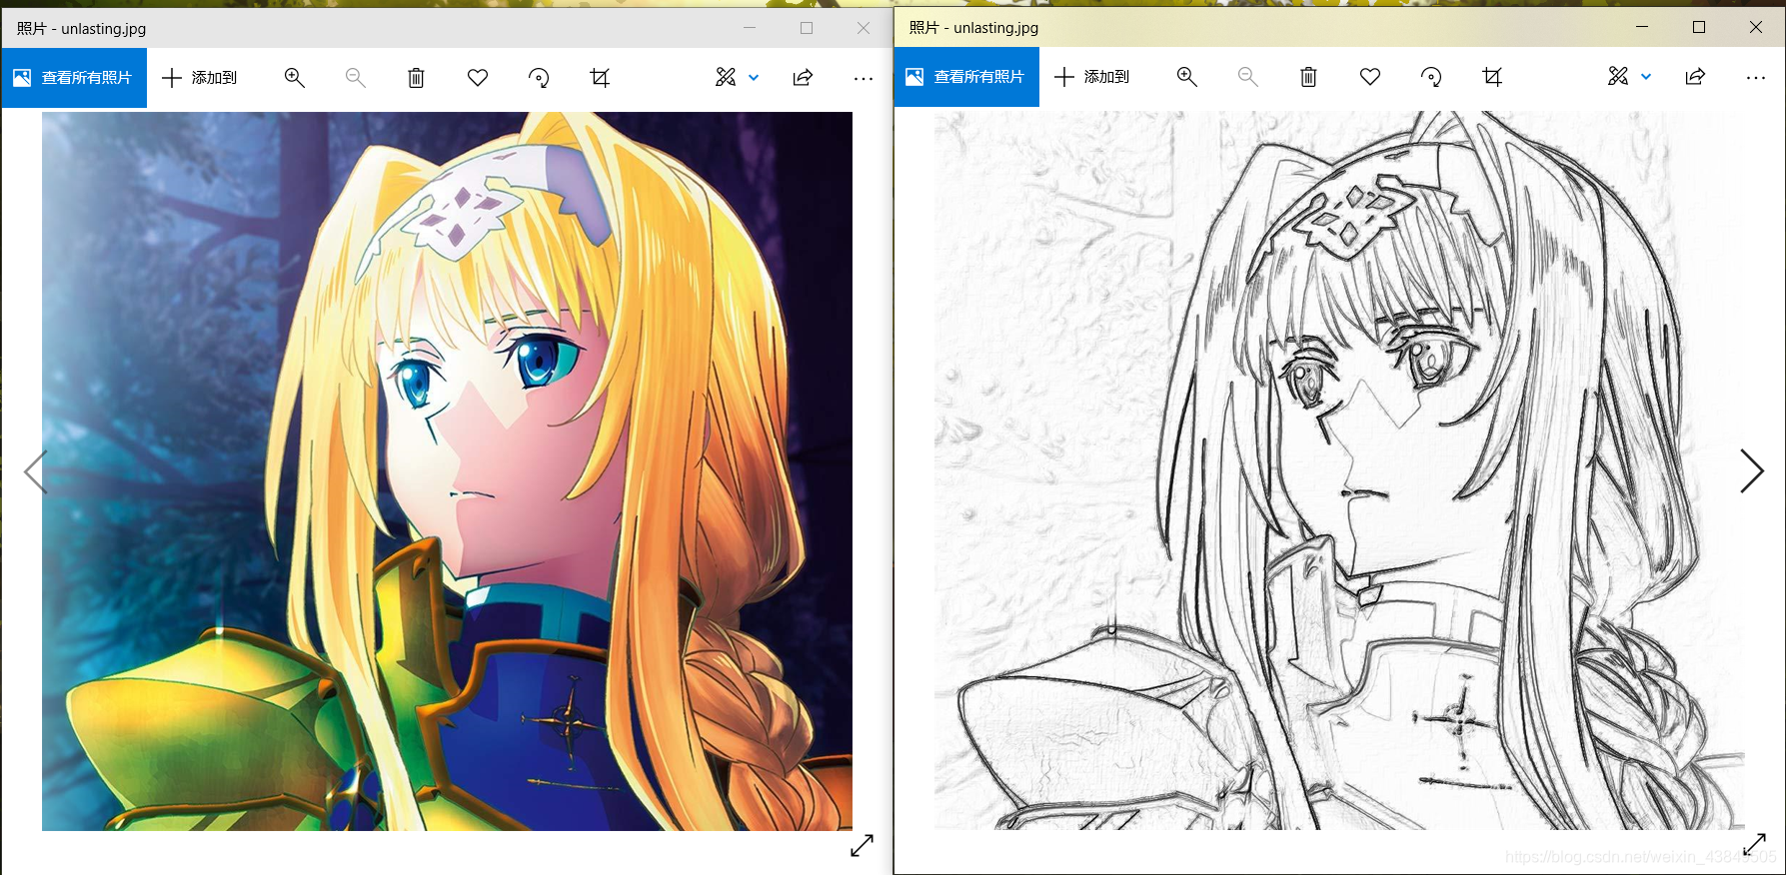Image resolution: width=1786 pixels, height=875 pixels.
Task: Crop icon in right Photos window
Action: [1492, 77]
